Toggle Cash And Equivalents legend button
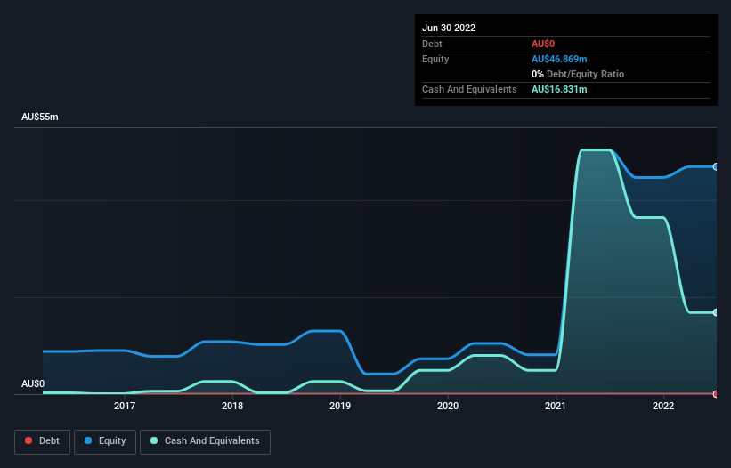The image size is (731, 468). coord(205,441)
